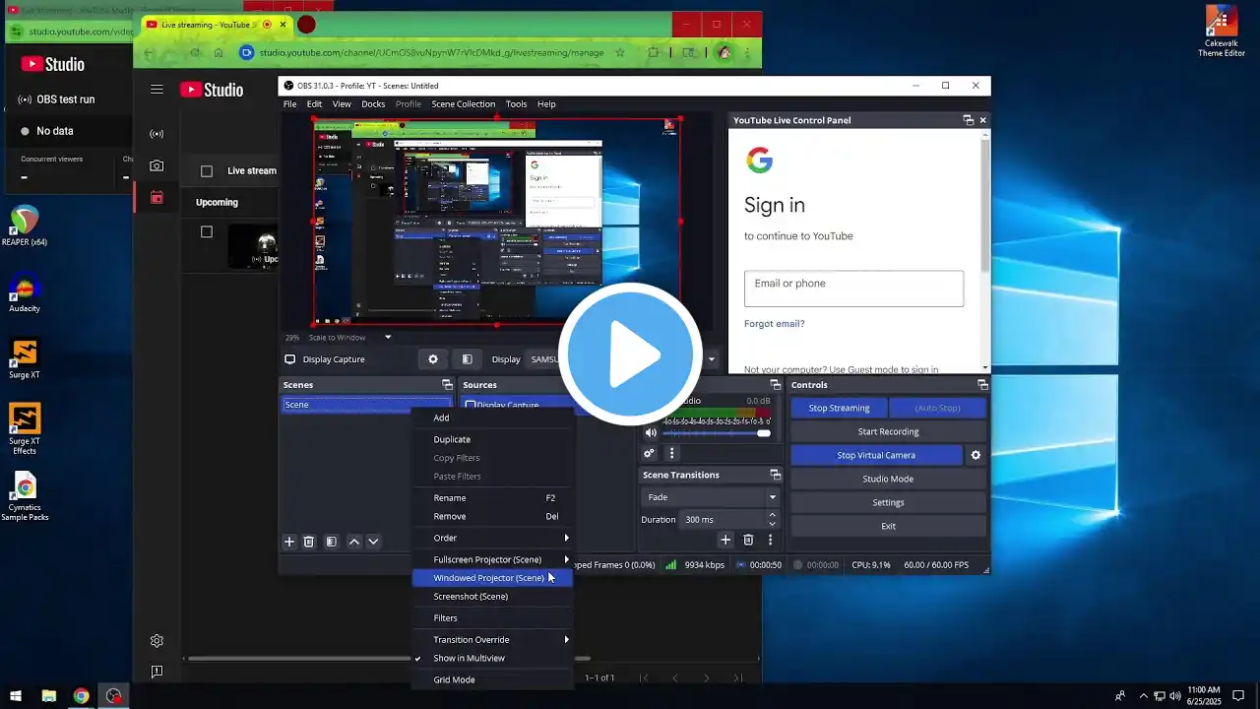Close the YouTube Live Control Panel dock

pyautogui.click(x=982, y=120)
